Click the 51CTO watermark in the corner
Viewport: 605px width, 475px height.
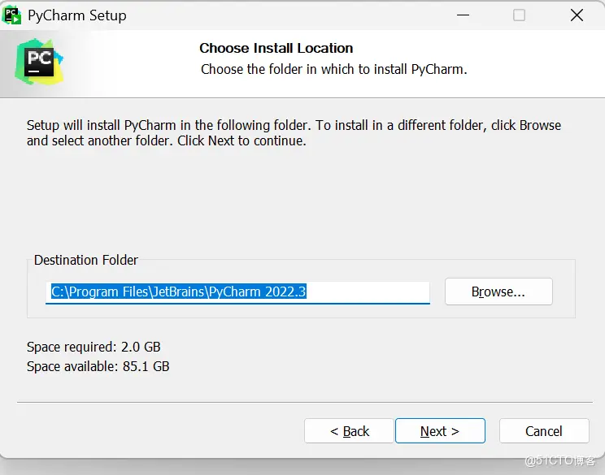(560, 460)
